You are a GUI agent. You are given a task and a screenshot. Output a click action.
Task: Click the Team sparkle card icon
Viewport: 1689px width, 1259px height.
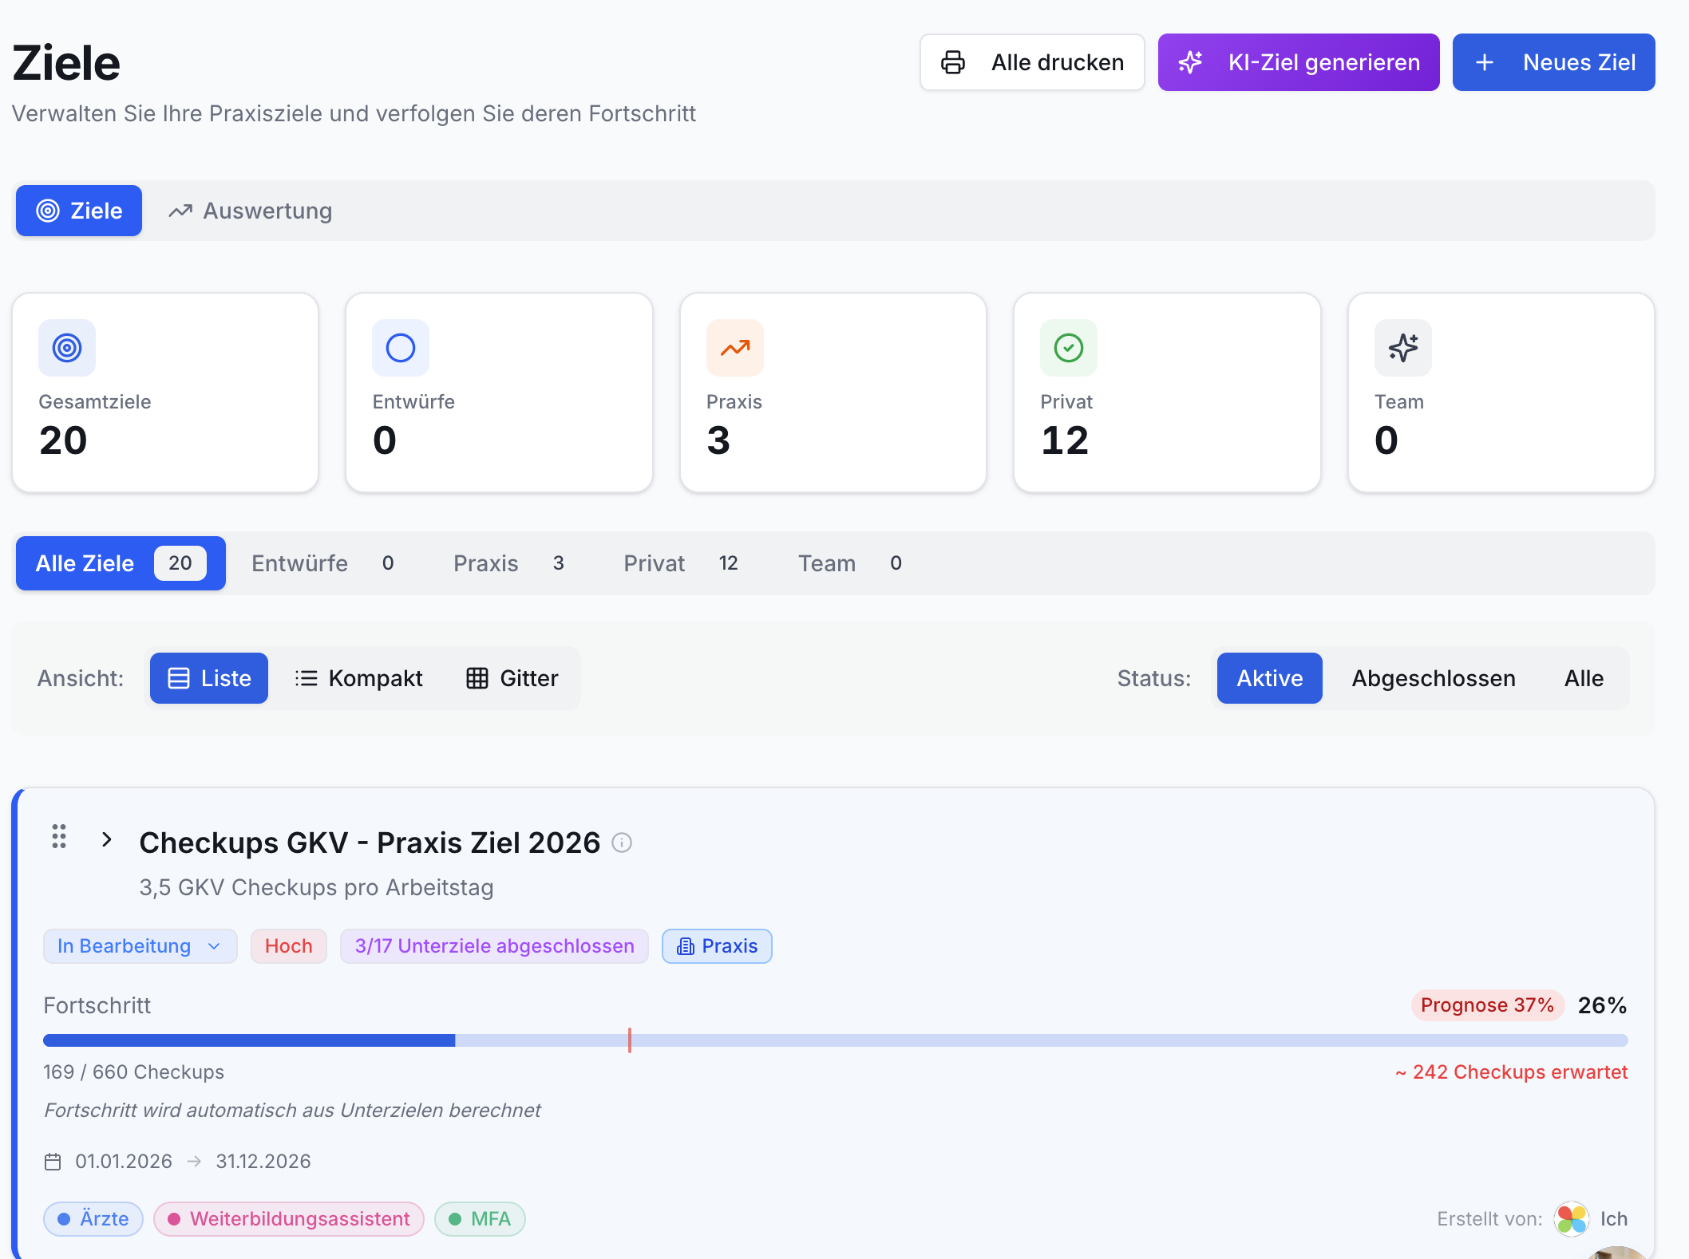click(x=1403, y=348)
